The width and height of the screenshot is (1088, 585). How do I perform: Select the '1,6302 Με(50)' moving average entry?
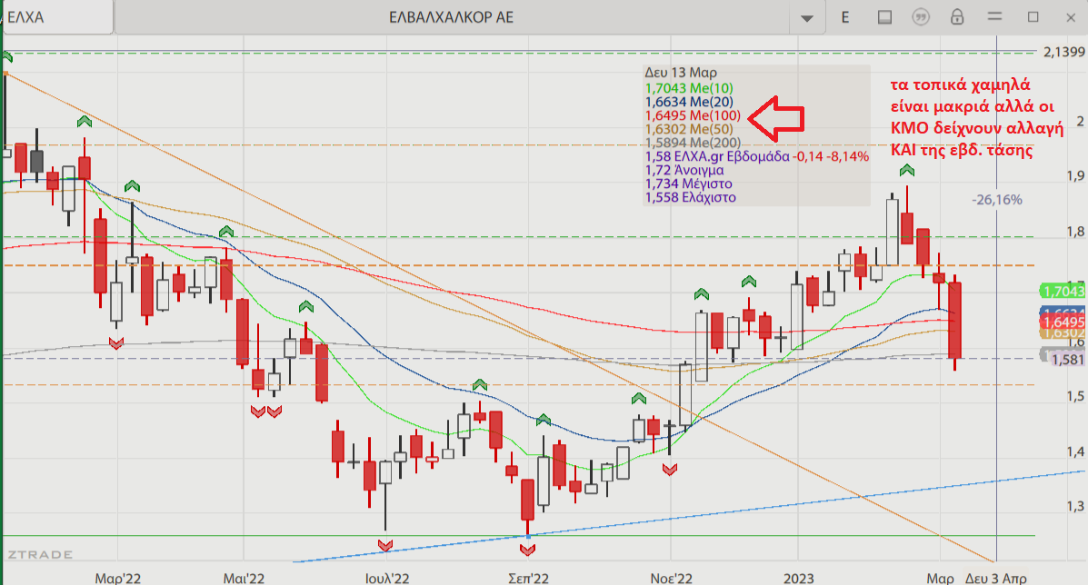click(x=689, y=129)
